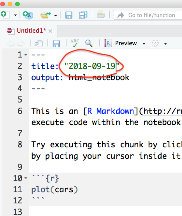The width and height of the screenshot is (182, 216).
Task: Focus the Go to file/function field
Action: pos(148,15)
